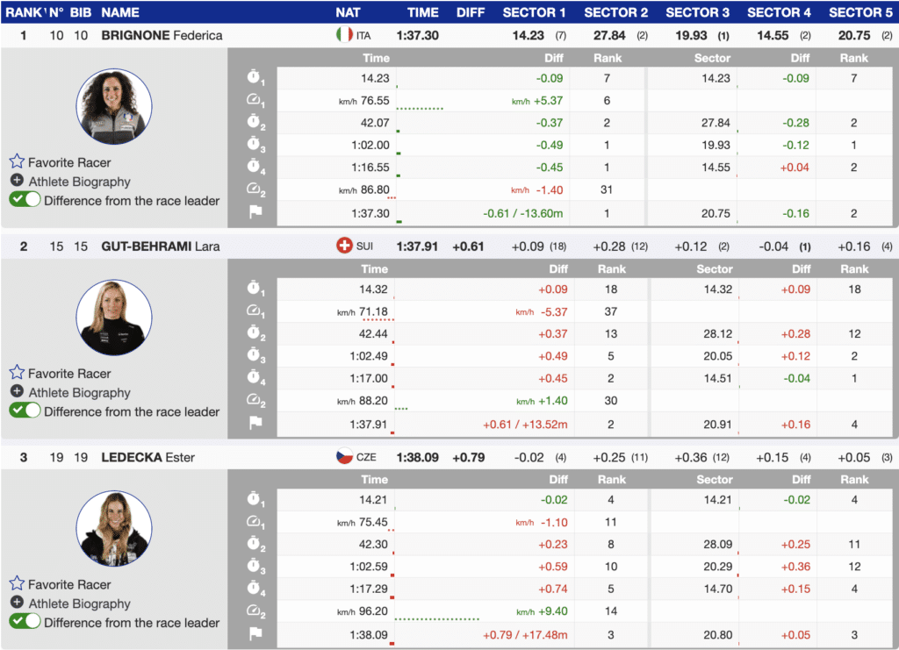Select the LEDECKA Ester result row name
The width and height of the screenshot is (899, 650).
[147, 457]
